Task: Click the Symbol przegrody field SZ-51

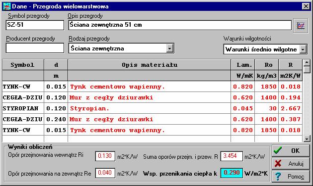Action: point(35,25)
